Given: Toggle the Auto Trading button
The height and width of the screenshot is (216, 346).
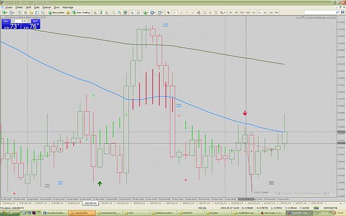Looking at the screenshot, I should tap(81, 13).
